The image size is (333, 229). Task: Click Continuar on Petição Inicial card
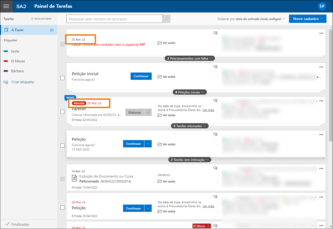[x=141, y=76]
